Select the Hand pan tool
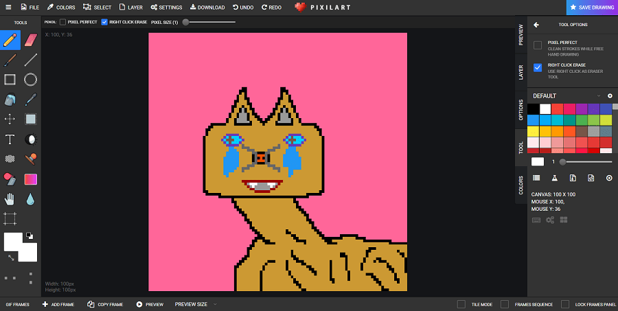 tap(10, 199)
